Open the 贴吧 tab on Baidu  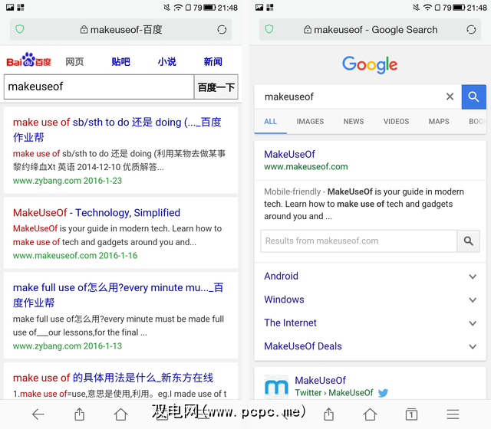pos(121,61)
